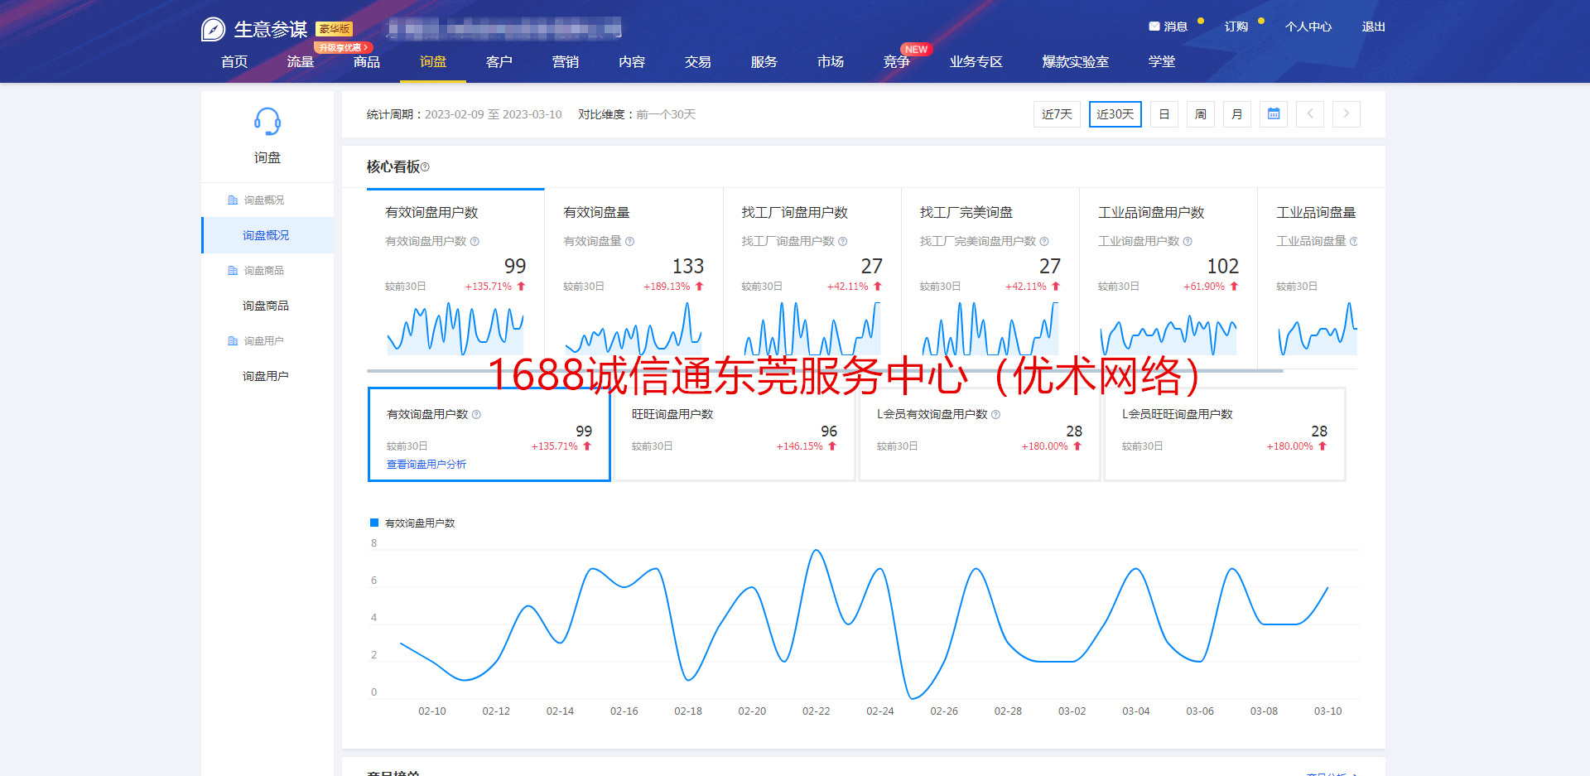Open the calendar date picker icon
The width and height of the screenshot is (1590, 776).
pos(1273,114)
